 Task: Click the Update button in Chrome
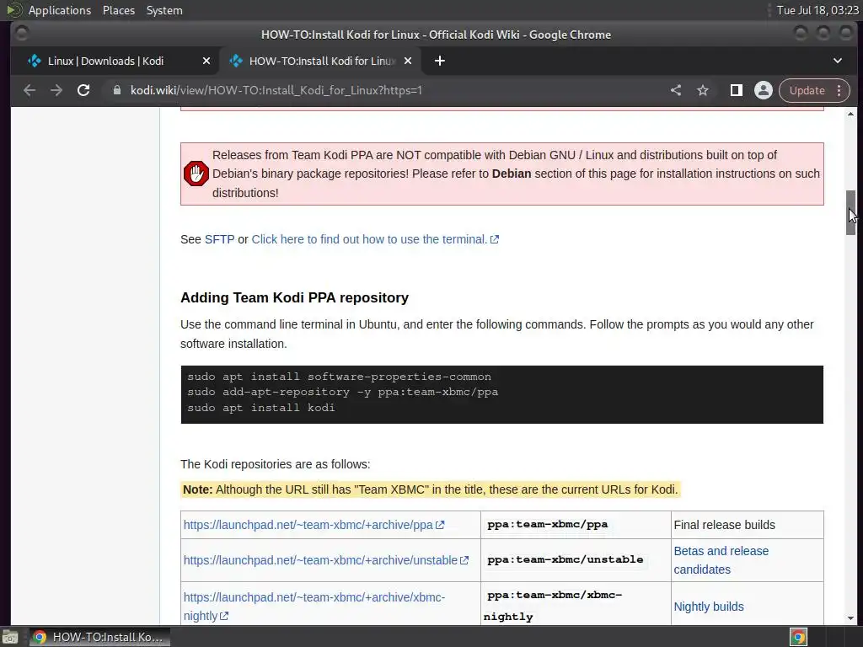point(807,90)
